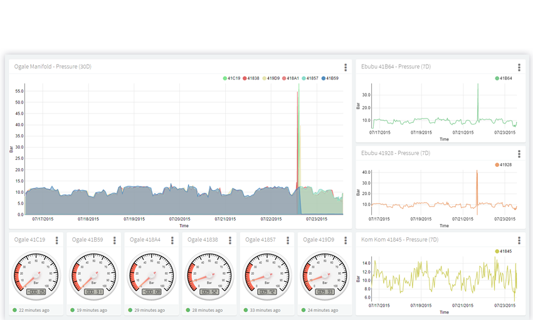Click the Ogale Manifold - Pressure (30D) title

[x=53, y=67]
